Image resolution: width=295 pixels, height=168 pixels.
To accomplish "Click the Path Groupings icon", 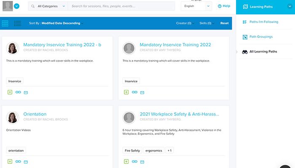I will click(x=245, y=37).
